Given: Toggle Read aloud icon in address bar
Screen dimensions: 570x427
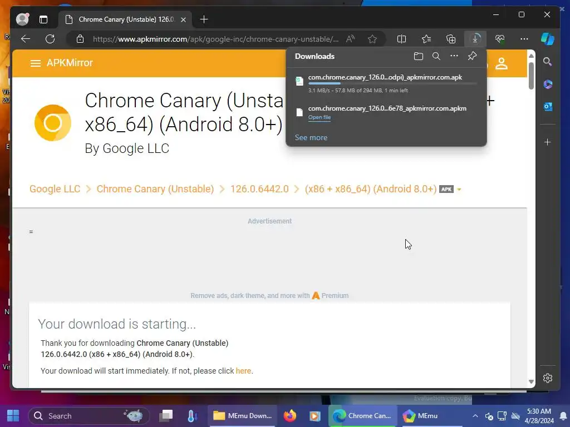Looking at the screenshot, I should pyautogui.click(x=351, y=39).
